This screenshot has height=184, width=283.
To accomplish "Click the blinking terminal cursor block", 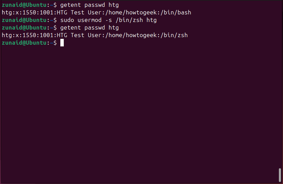I will tap(62, 43).
